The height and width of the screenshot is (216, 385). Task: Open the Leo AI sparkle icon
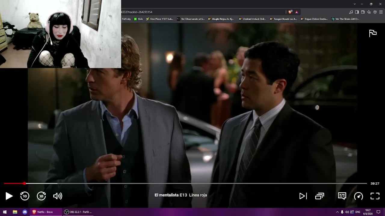coord(369,12)
